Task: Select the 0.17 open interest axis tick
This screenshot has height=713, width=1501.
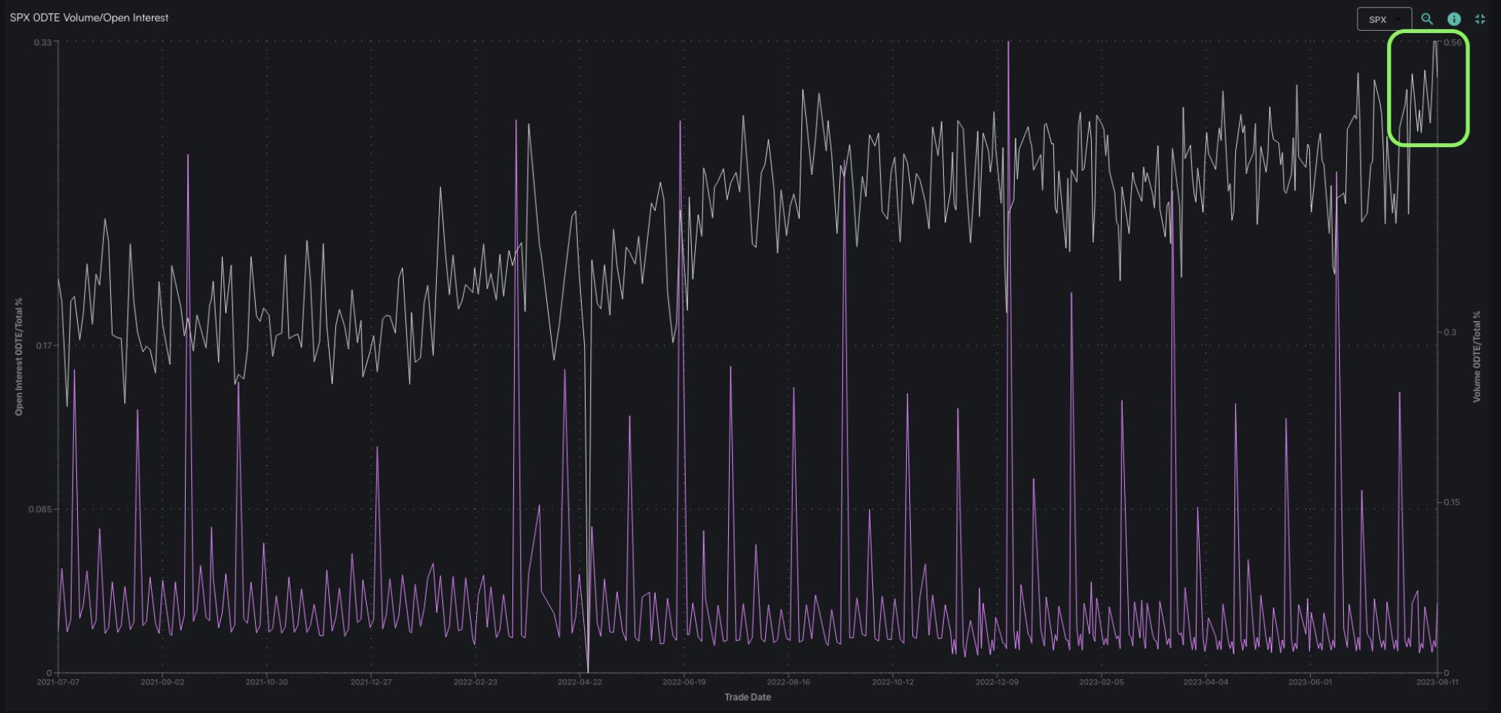Action: pyautogui.click(x=43, y=345)
